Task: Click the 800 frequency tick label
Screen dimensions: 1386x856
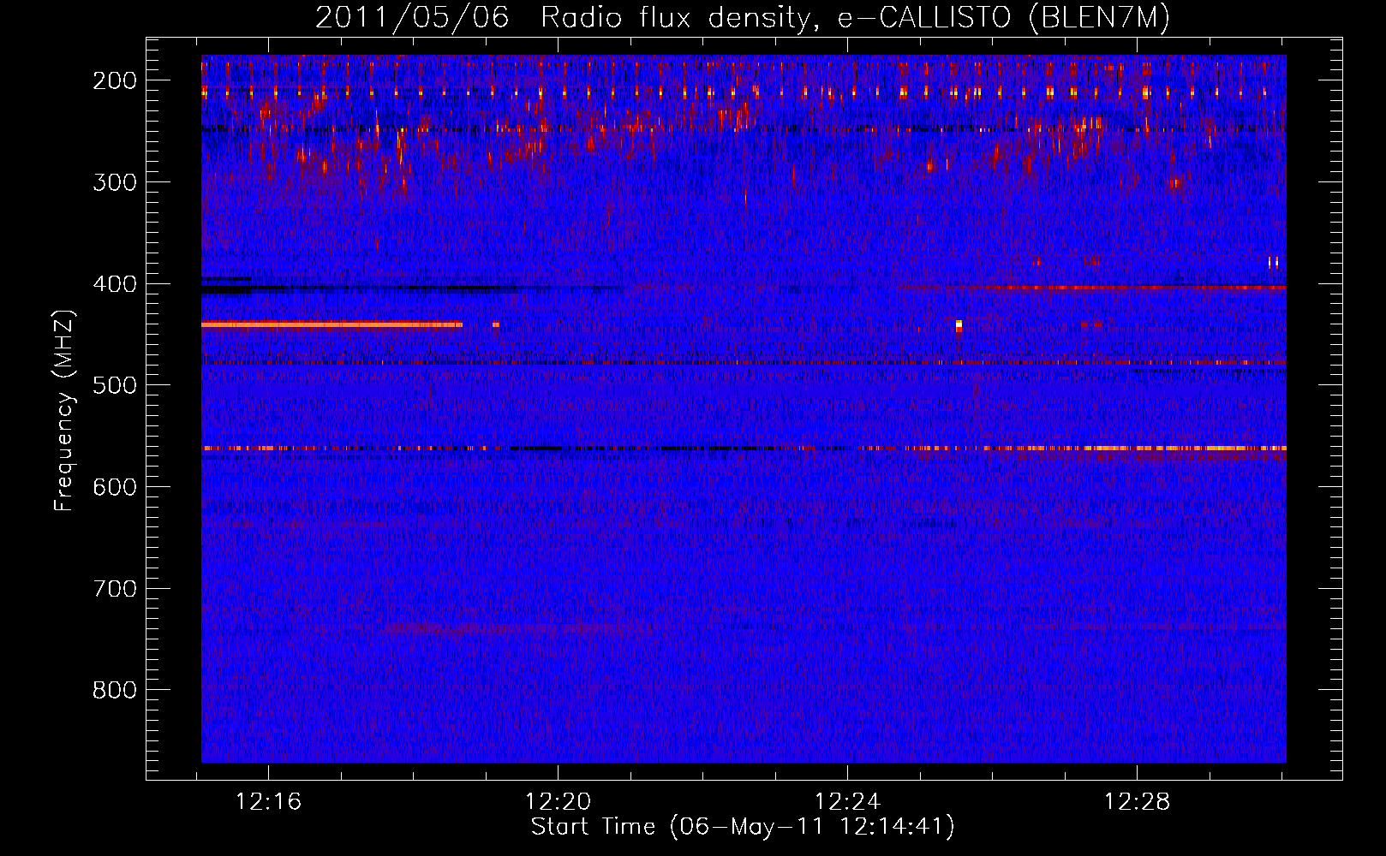Action: point(114,690)
